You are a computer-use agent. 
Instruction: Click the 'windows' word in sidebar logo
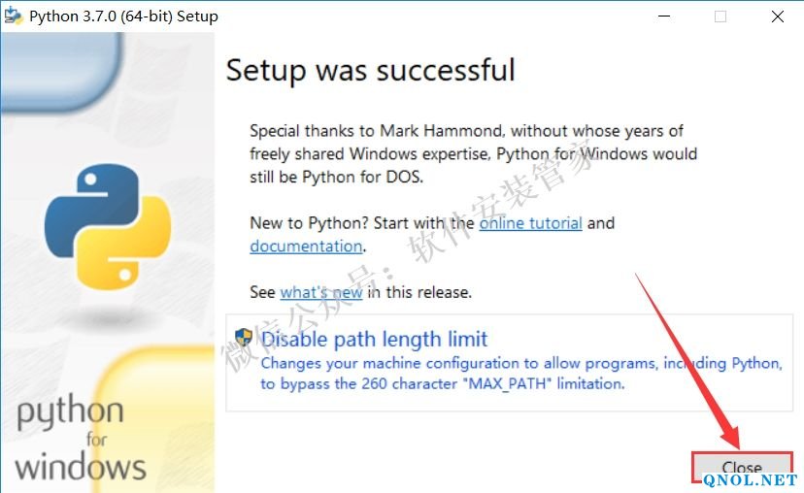pyautogui.click(x=81, y=467)
